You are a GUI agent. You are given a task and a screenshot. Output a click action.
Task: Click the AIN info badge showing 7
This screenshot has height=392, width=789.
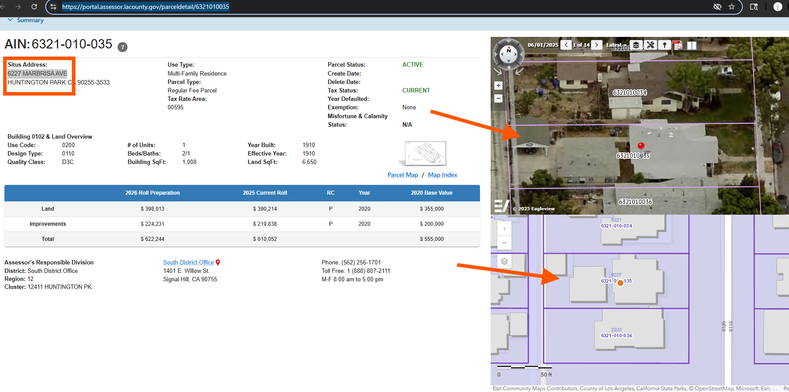tap(123, 47)
